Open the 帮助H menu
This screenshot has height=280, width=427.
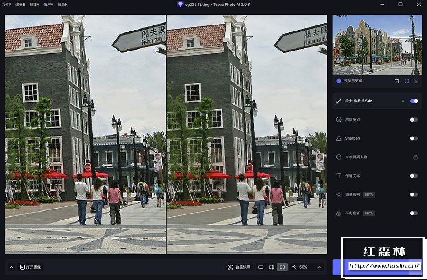62,5
